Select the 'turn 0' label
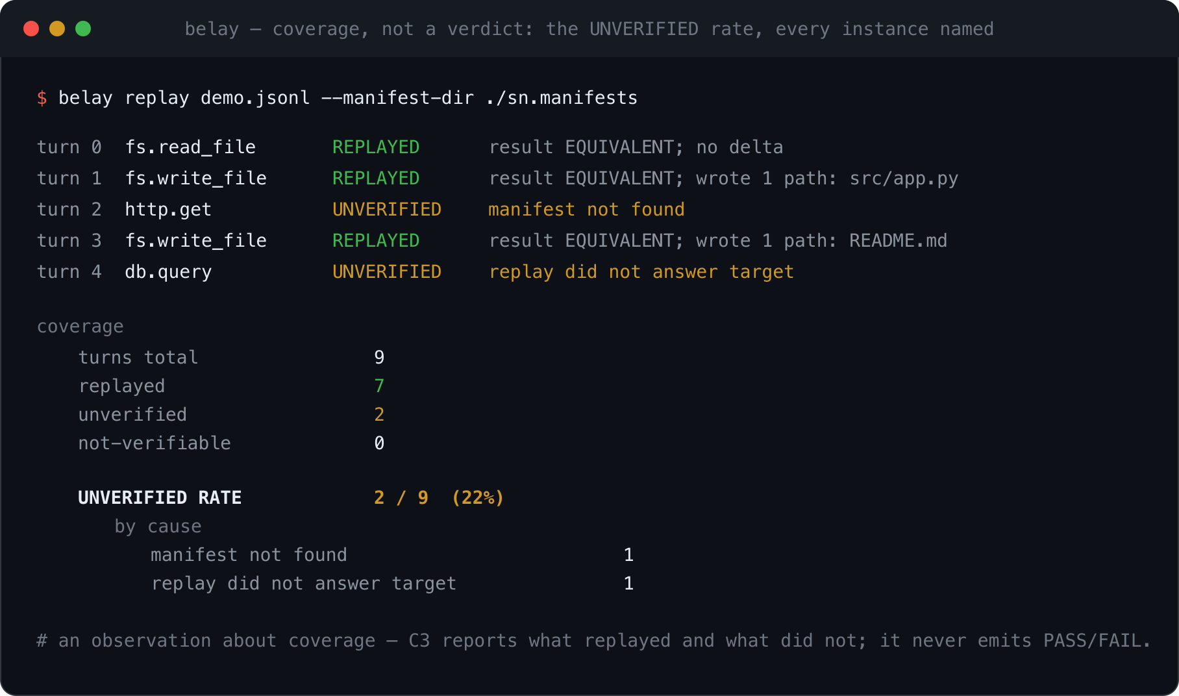Viewport: 1179px width, 696px height. [x=69, y=147]
